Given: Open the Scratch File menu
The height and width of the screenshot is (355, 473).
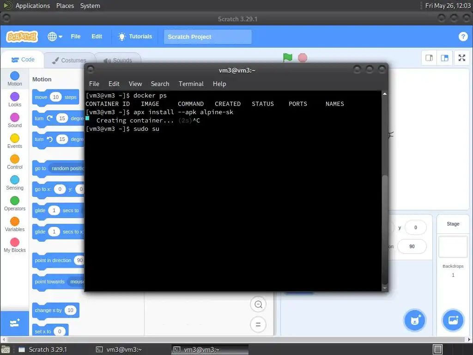Looking at the screenshot, I should tap(75, 37).
